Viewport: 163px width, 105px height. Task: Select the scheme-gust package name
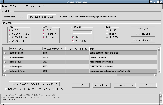coord(16,67)
